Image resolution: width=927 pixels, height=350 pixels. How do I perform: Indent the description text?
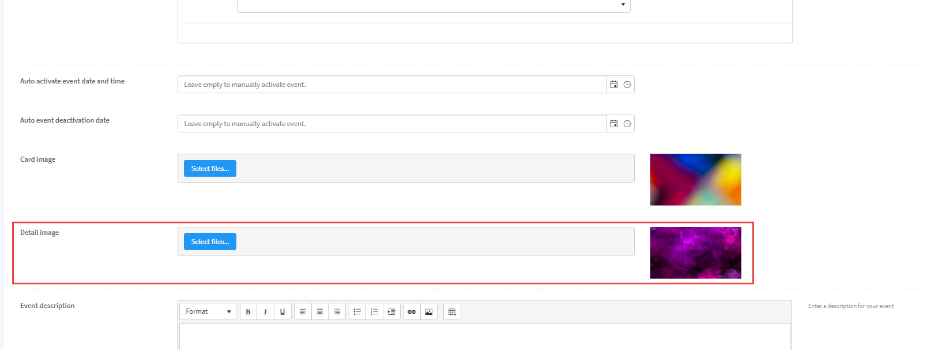[x=391, y=311]
